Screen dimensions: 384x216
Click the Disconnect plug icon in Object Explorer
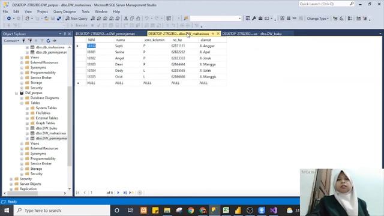[30, 41]
